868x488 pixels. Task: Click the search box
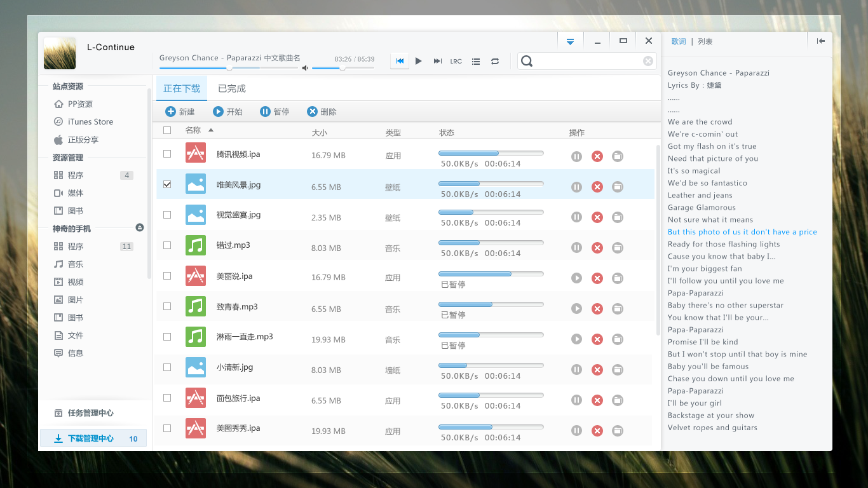(x=587, y=61)
